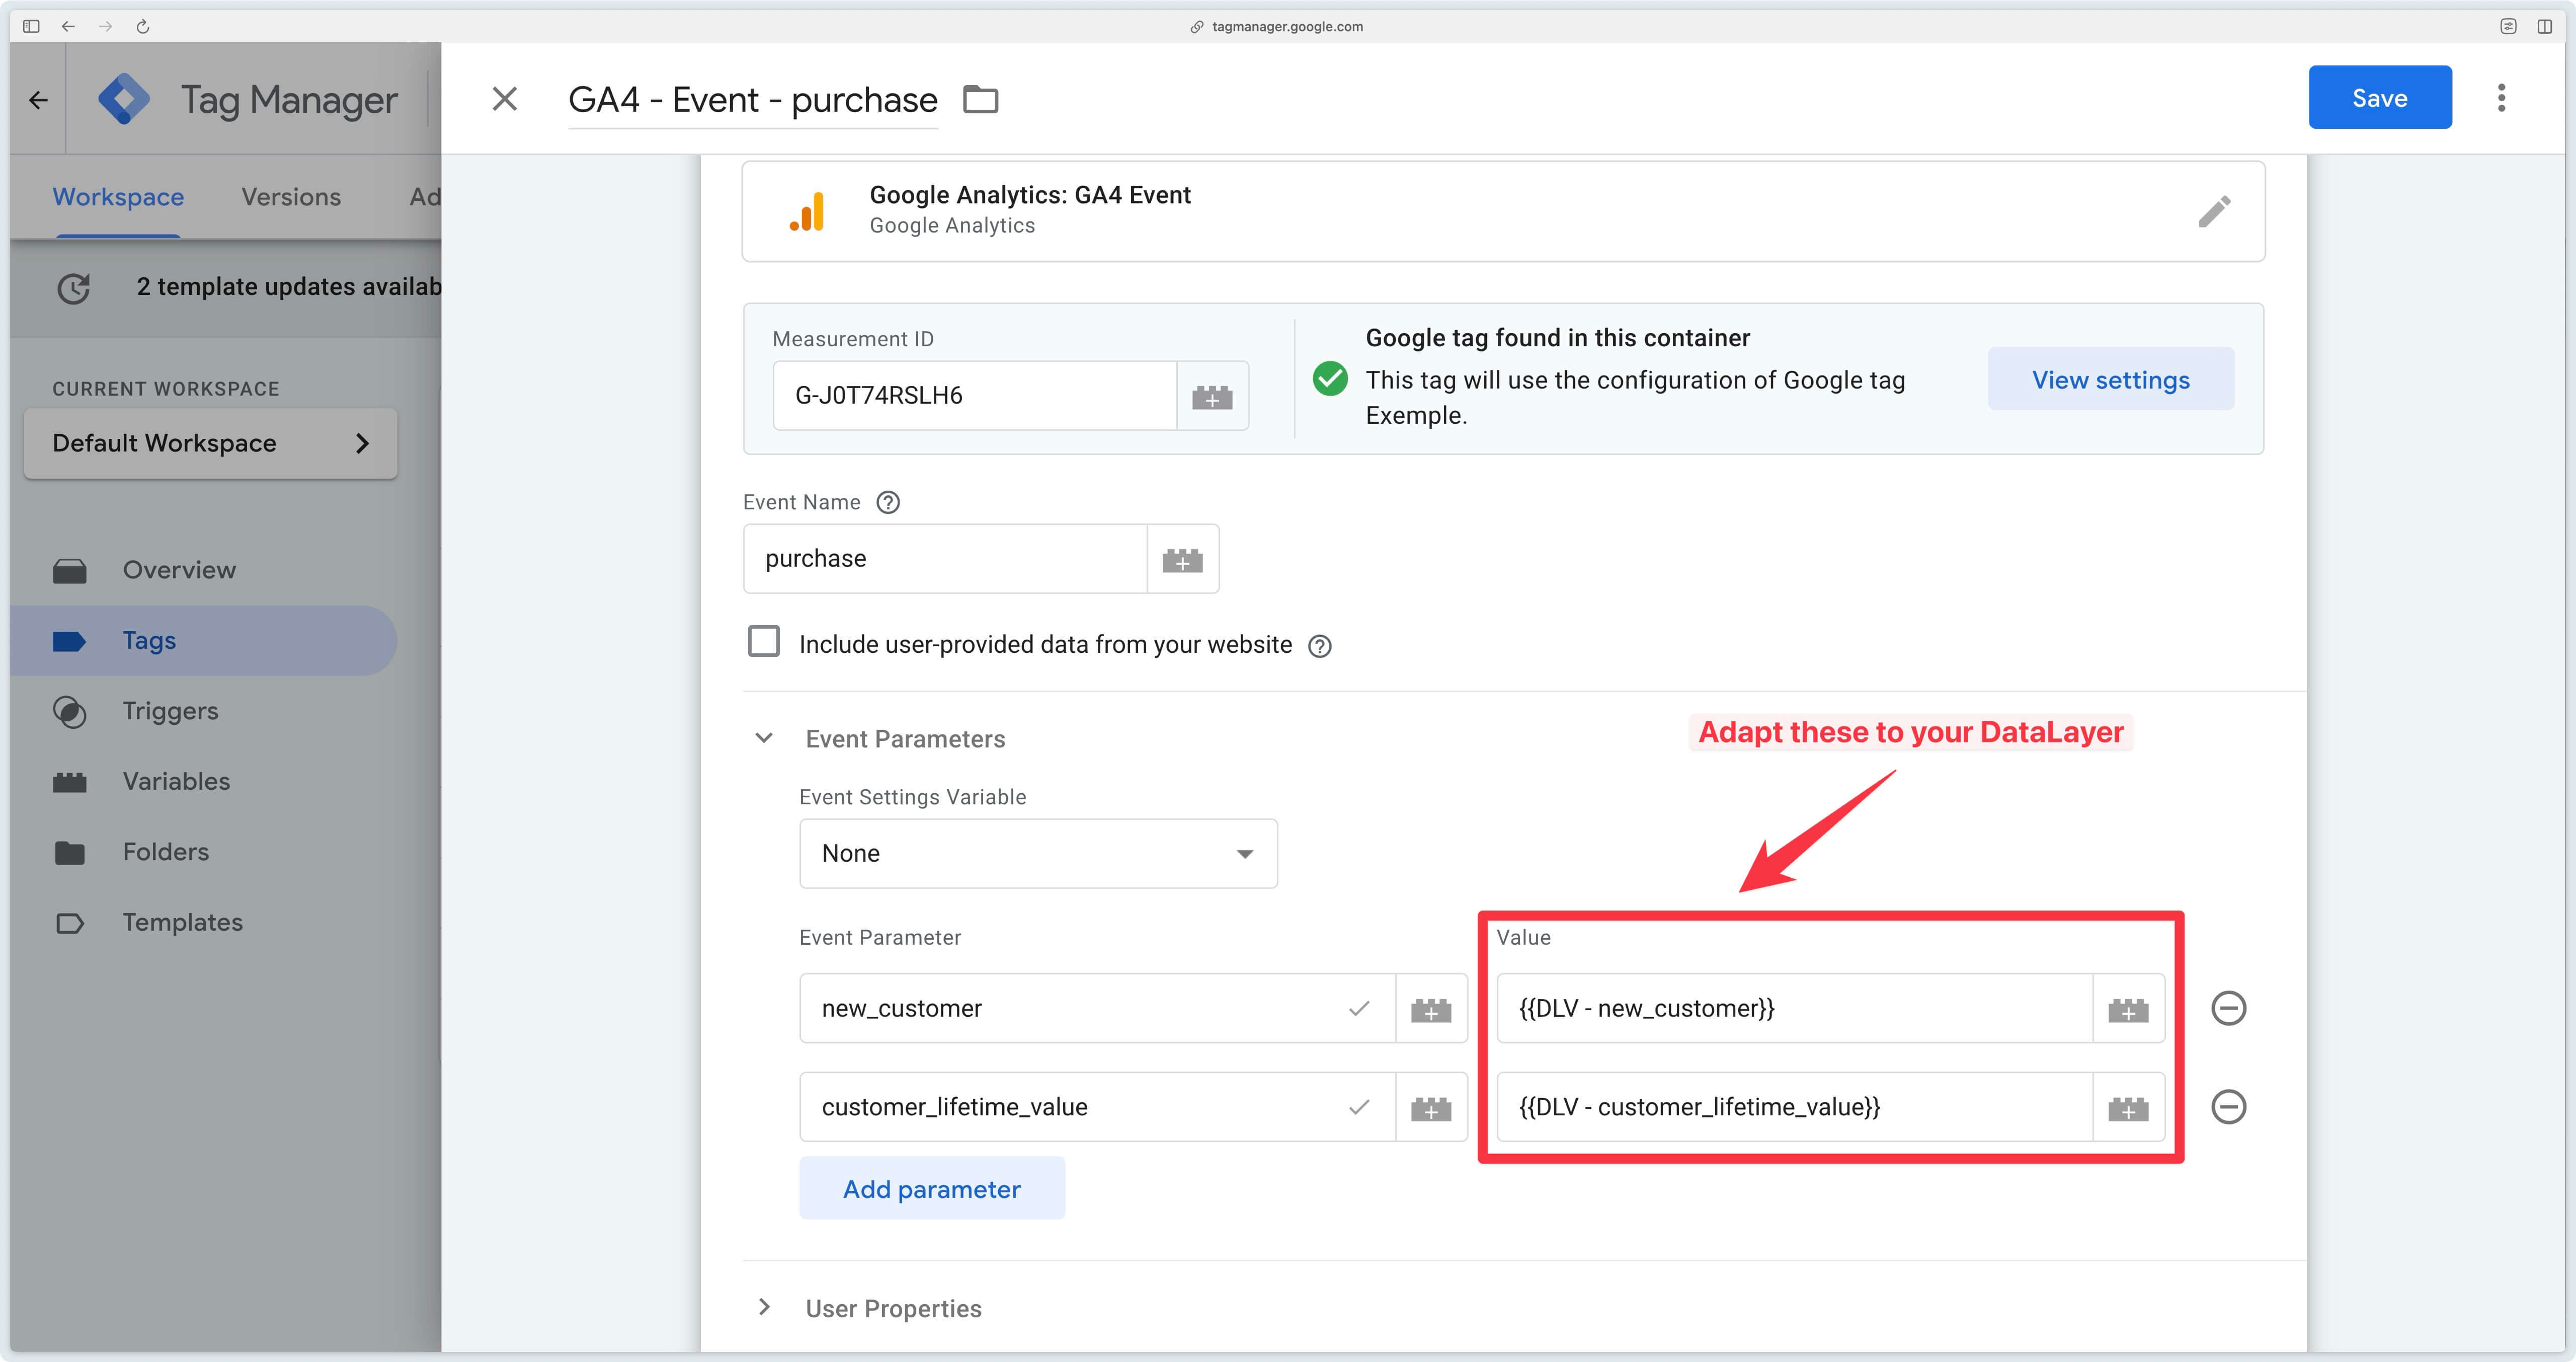Click the tagmanager.google.com address bar
The height and width of the screenshot is (1362, 2576).
pos(1276,26)
